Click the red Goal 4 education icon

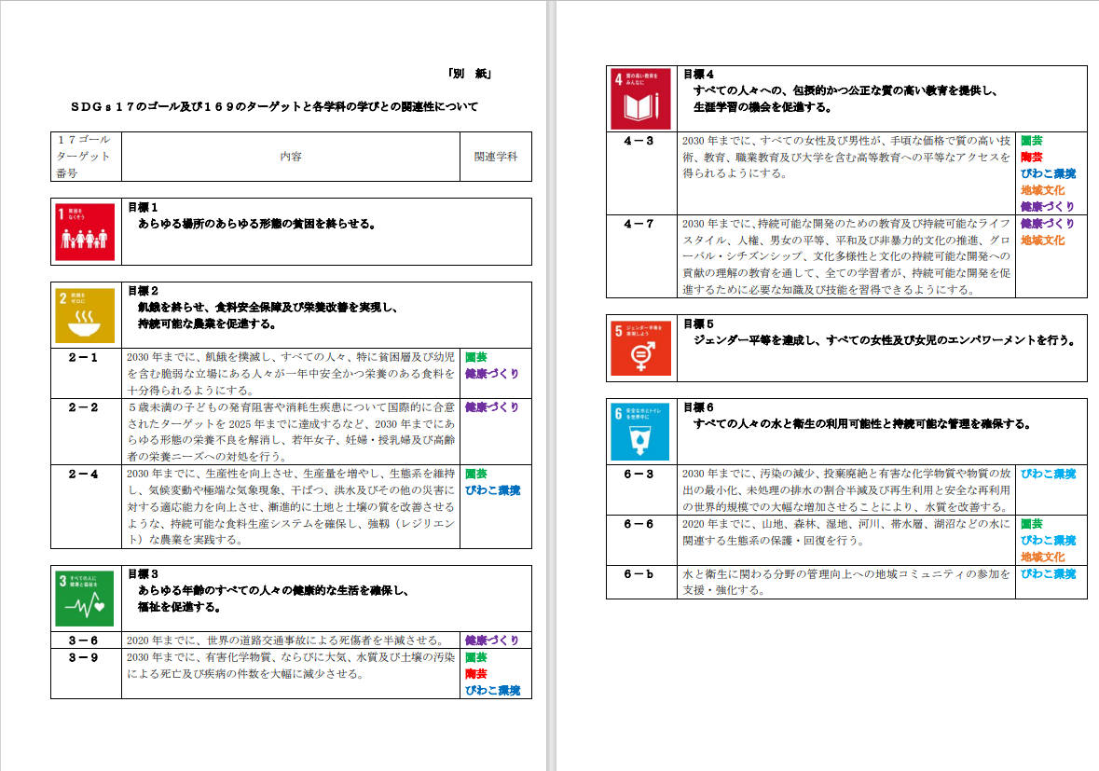[640, 99]
